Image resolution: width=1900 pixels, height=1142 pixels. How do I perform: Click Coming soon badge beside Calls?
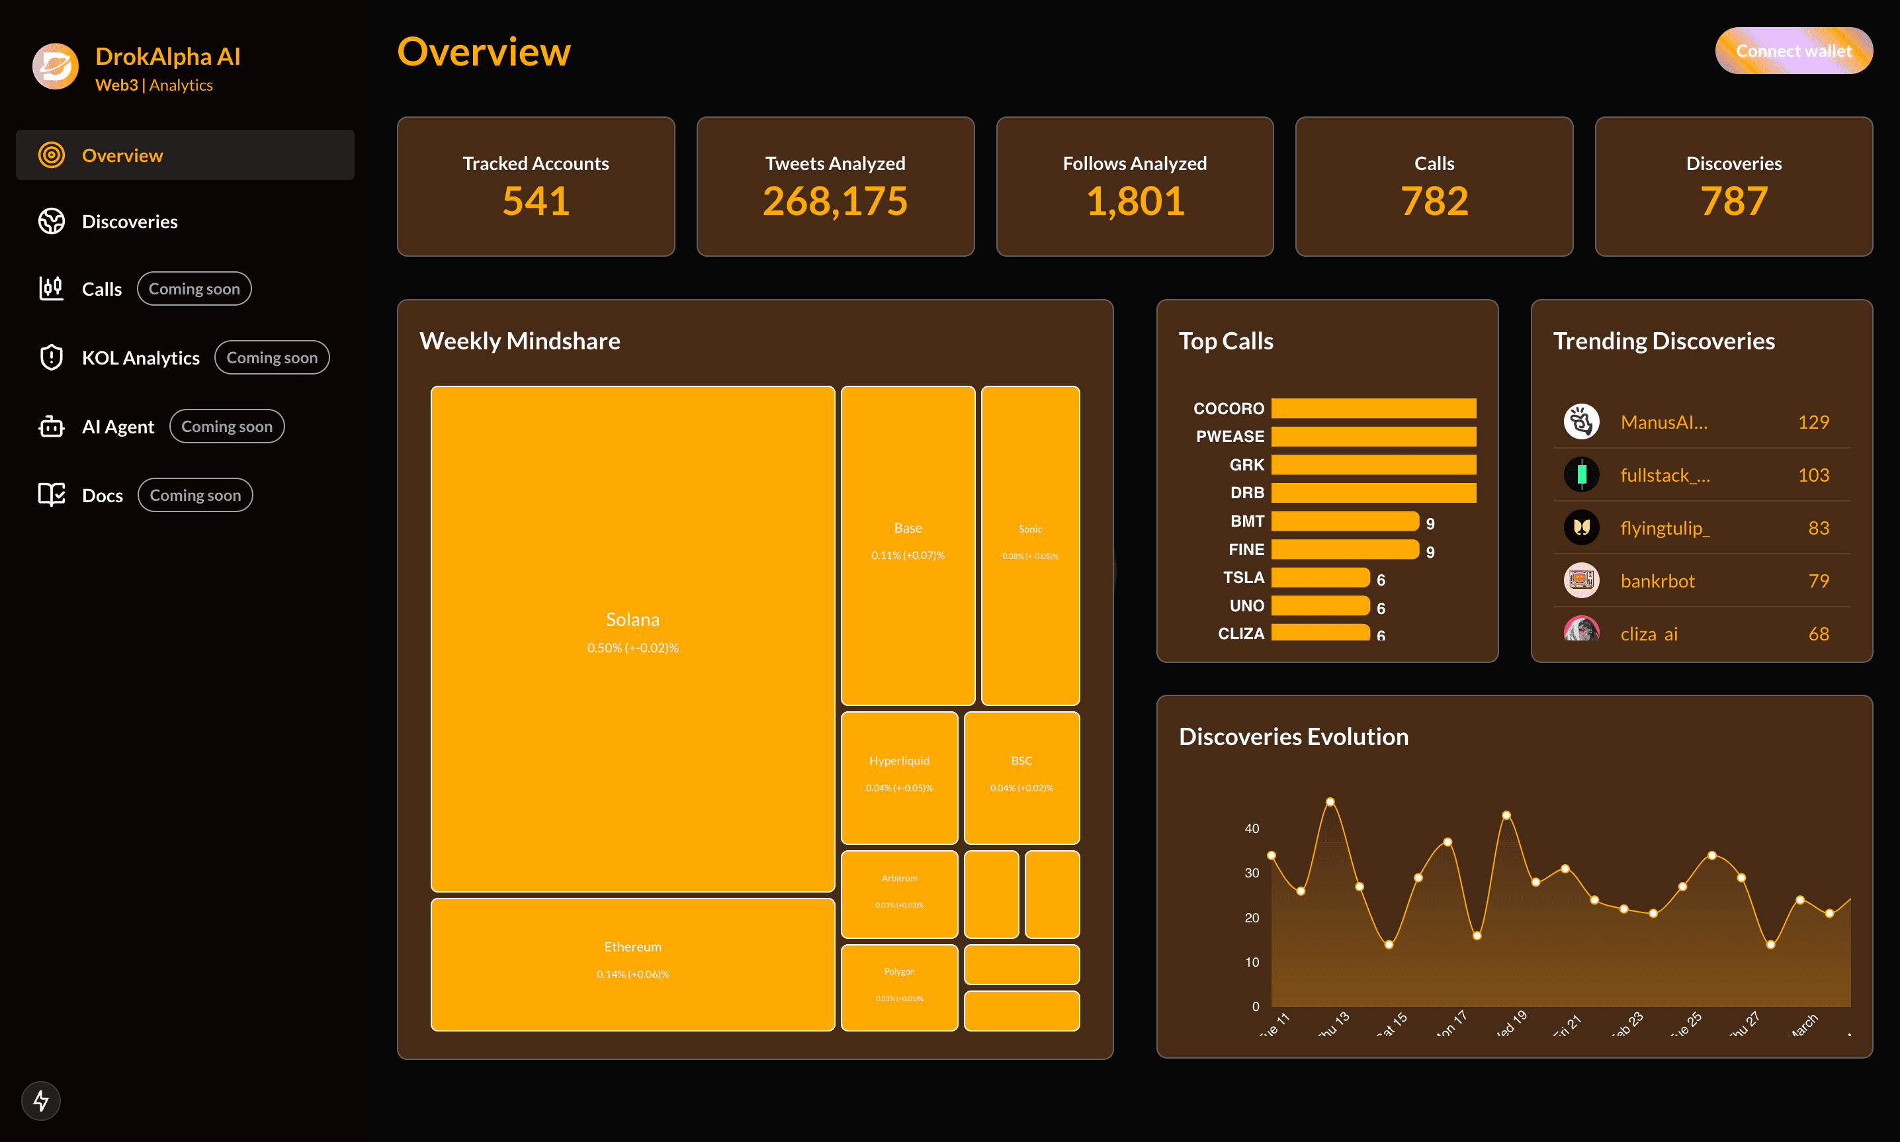pyautogui.click(x=194, y=288)
